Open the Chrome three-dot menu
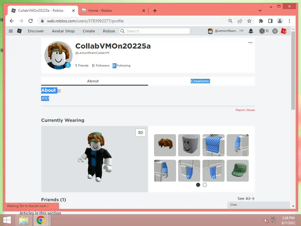301x226 pixels. (289, 21)
